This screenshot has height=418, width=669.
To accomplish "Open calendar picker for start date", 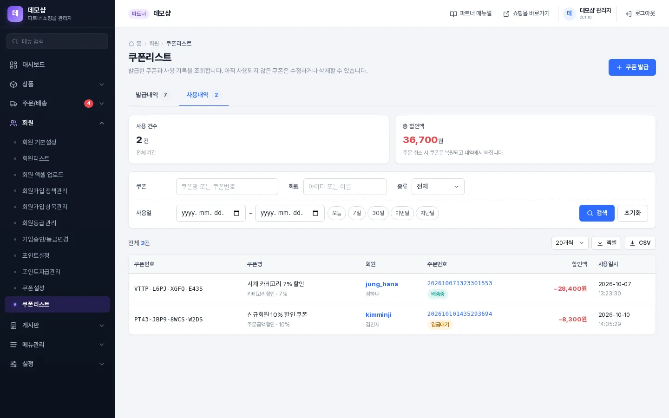I will [236, 213].
